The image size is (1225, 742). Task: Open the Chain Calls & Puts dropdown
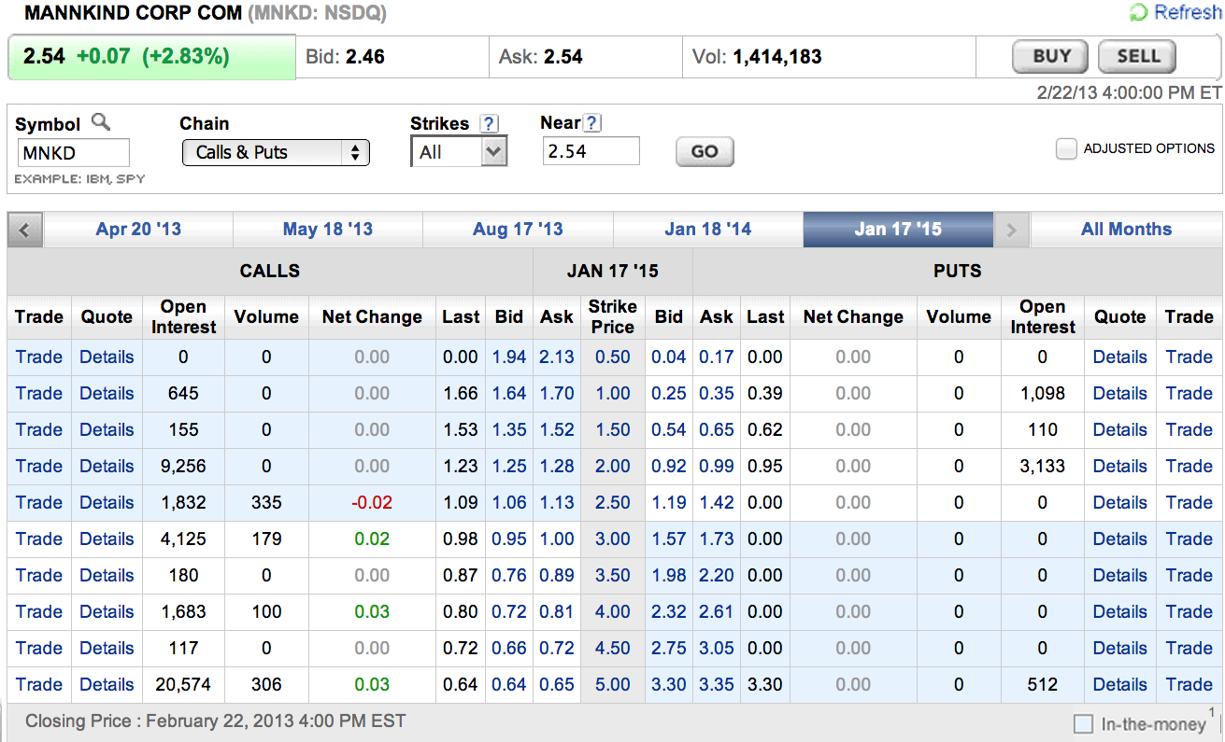[276, 153]
